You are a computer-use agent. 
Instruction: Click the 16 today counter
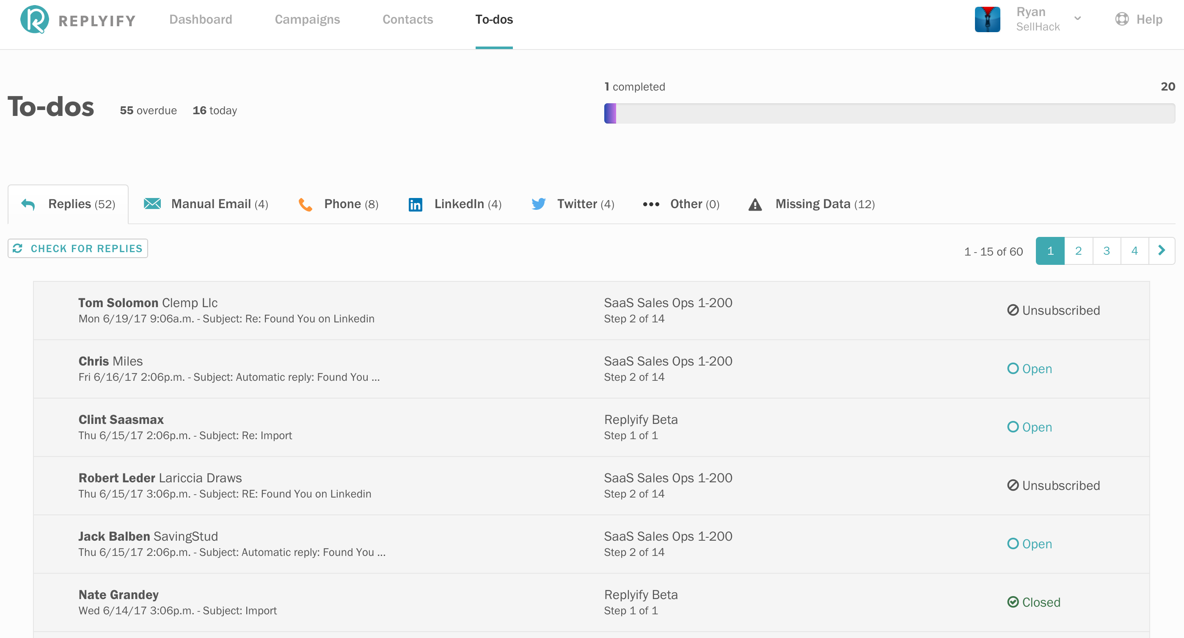215,110
